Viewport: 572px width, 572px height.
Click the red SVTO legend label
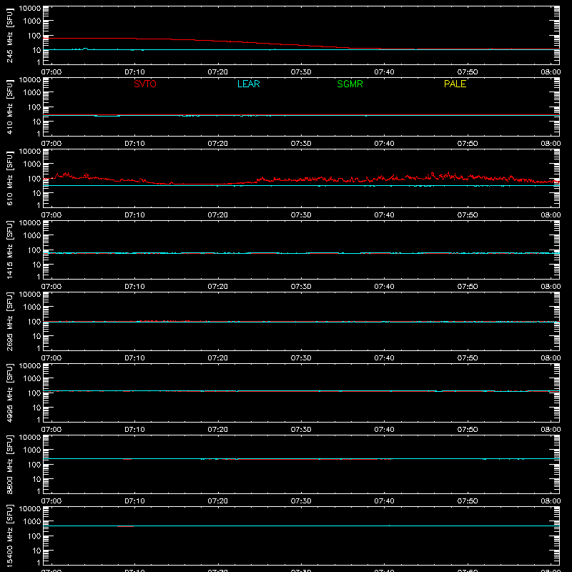tap(145, 84)
